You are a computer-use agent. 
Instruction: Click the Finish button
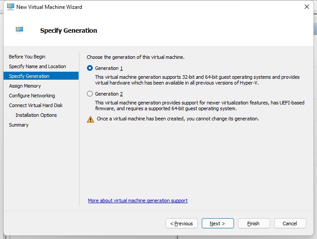pos(254,224)
